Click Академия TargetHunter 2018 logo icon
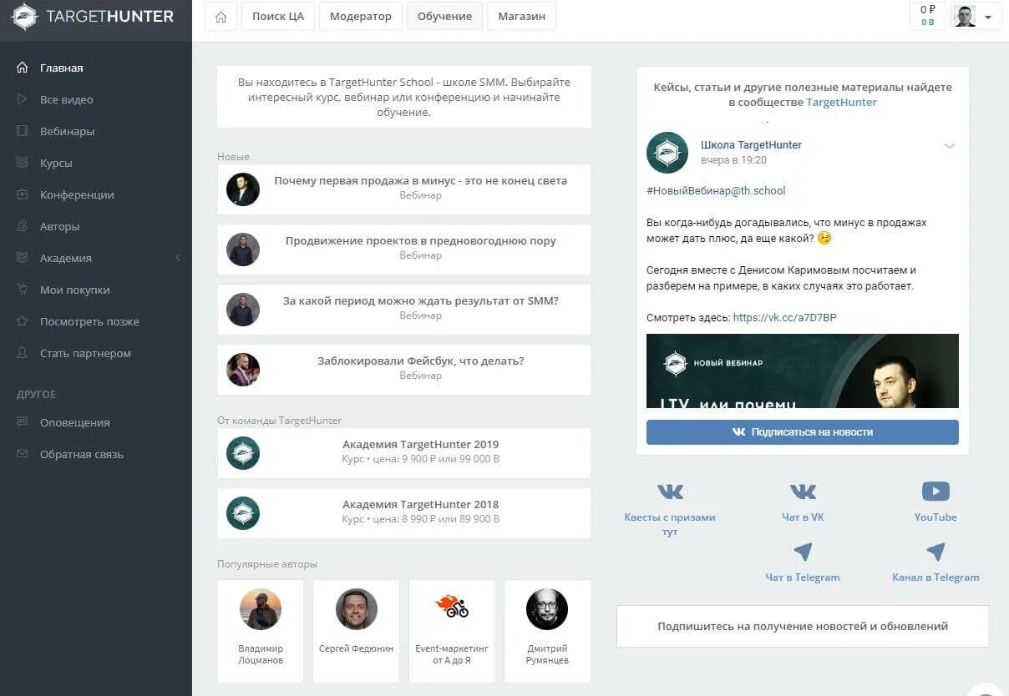The width and height of the screenshot is (1009, 696). pyautogui.click(x=243, y=512)
